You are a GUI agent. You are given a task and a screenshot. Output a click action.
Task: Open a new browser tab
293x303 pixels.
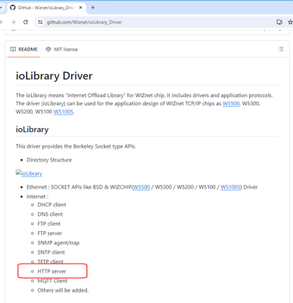tap(92, 8)
